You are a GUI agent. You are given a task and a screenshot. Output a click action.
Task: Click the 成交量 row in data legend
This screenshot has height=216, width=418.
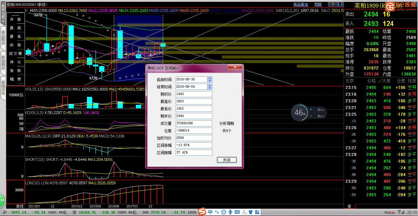(15, 53)
